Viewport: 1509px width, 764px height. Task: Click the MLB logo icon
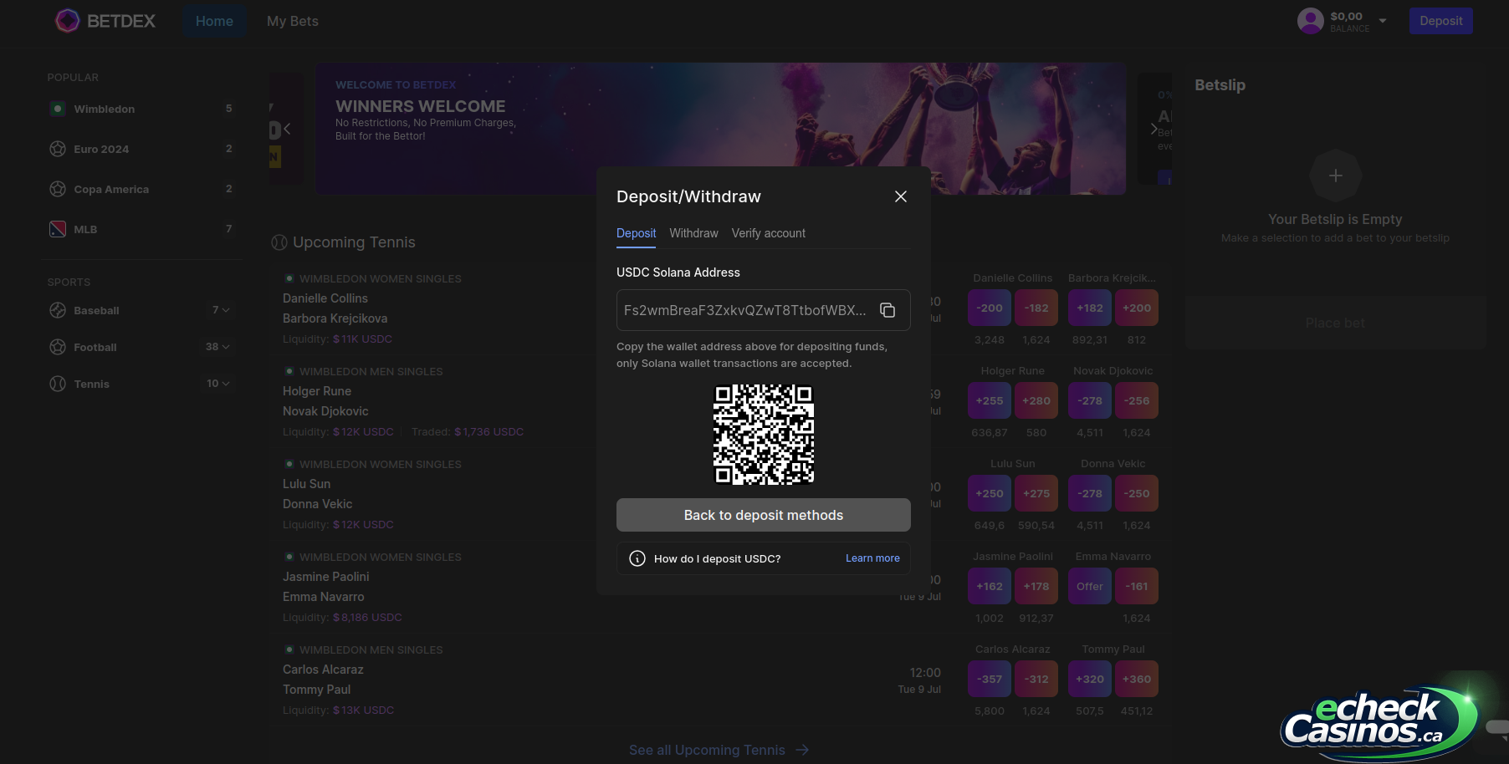58,229
